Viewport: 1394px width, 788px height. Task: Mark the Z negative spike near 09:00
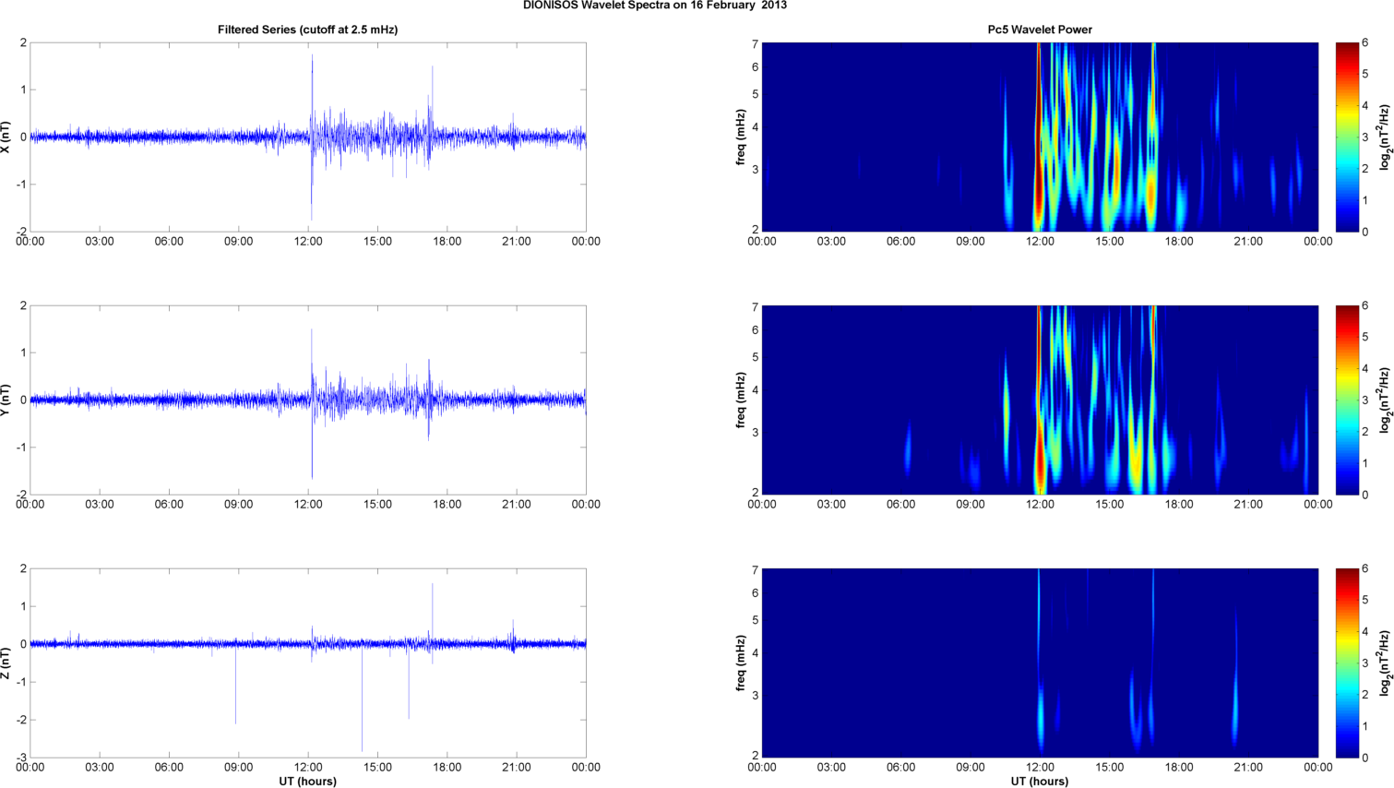coord(235,684)
